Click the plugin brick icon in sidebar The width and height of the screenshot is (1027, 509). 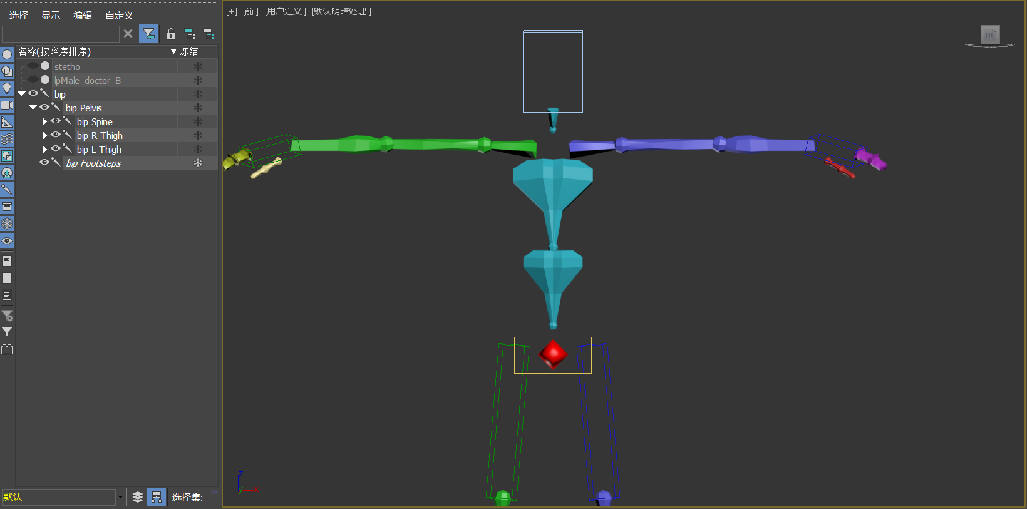pyautogui.click(x=7, y=349)
